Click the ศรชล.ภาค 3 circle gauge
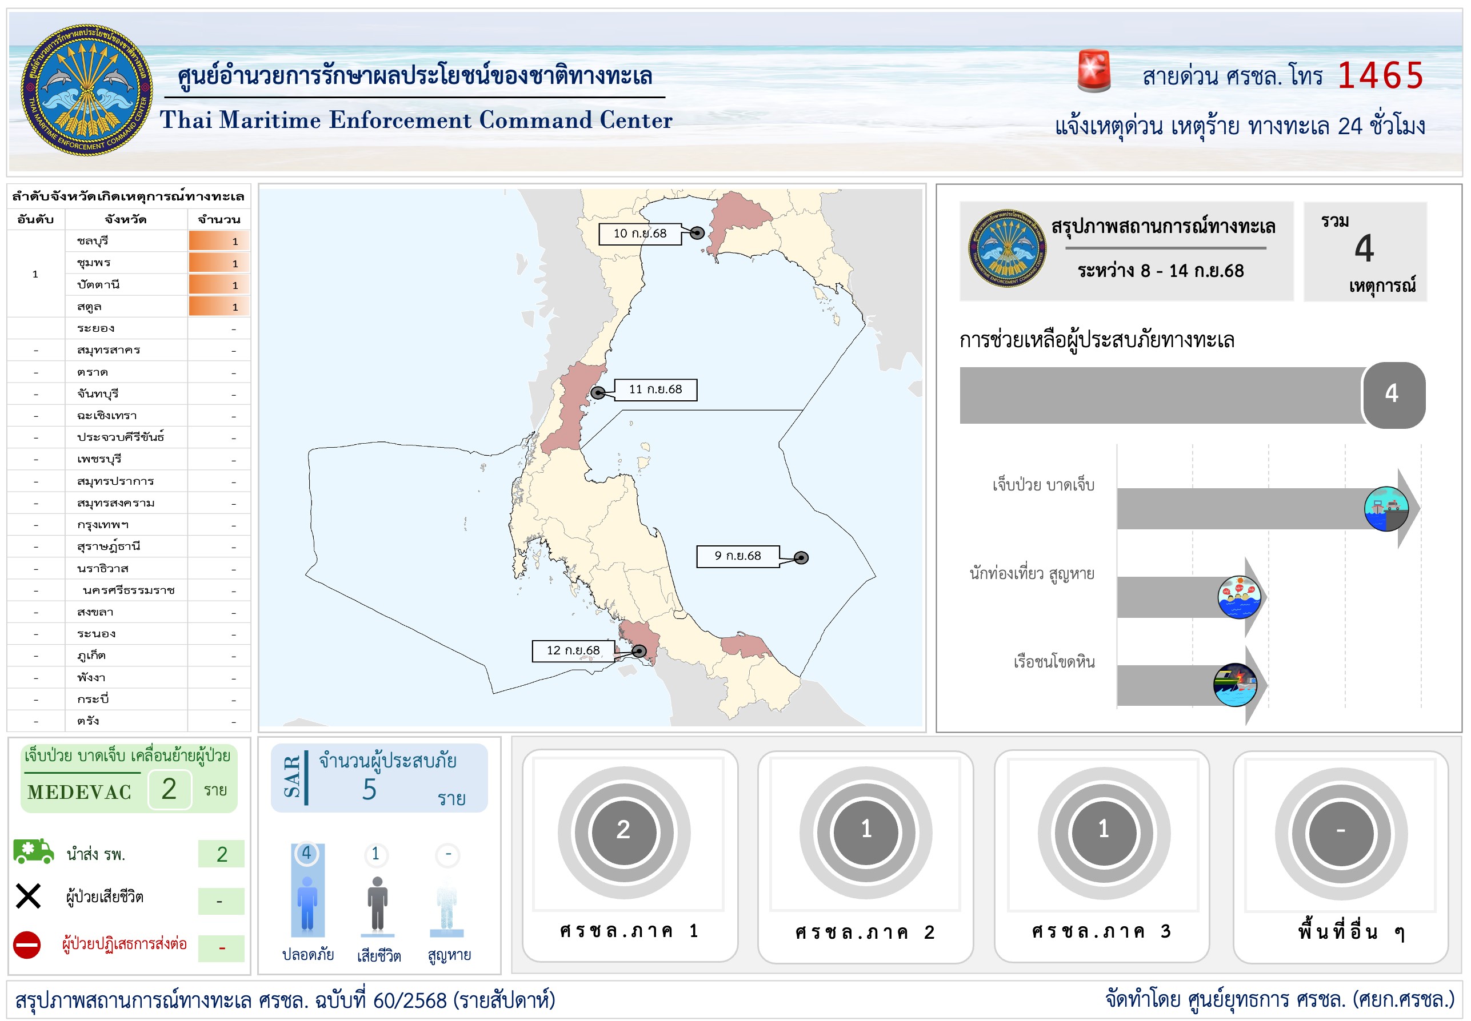1471x1021 pixels. click(1104, 833)
